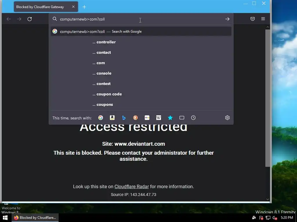This screenshot has height=222, width=297.
Task: Search this time with Bing icon
Action: pos(124,118)
